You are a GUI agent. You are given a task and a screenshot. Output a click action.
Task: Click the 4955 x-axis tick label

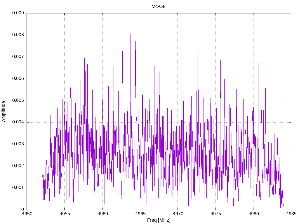[65, 214]
